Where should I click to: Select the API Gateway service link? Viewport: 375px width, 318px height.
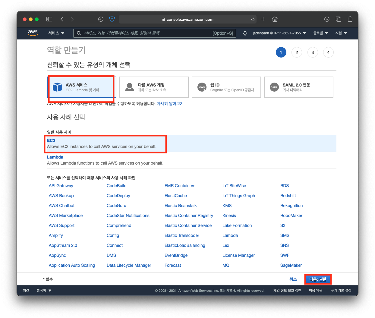[61, 186]
